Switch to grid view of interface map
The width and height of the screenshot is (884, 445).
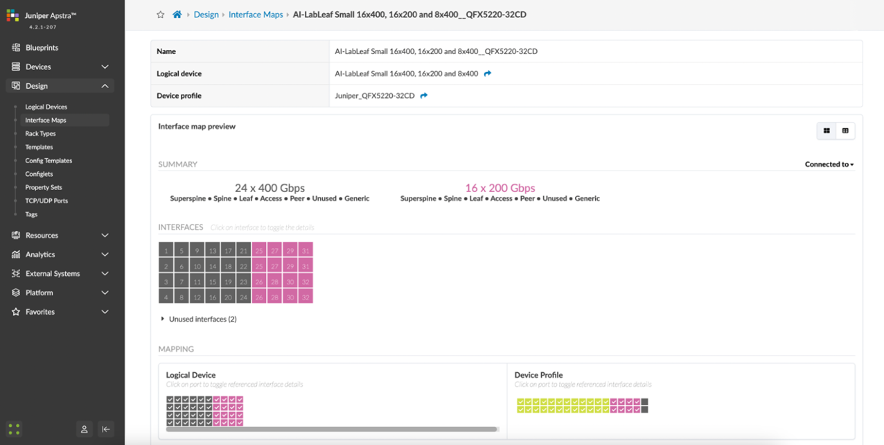coord(826,131)
